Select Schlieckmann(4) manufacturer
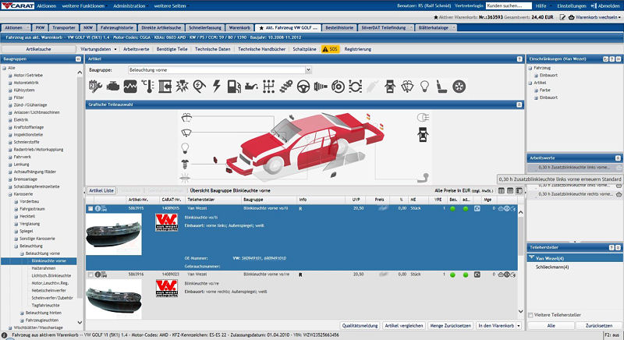Viewport: 624px width, 340px height. click(x=552, y=267)
